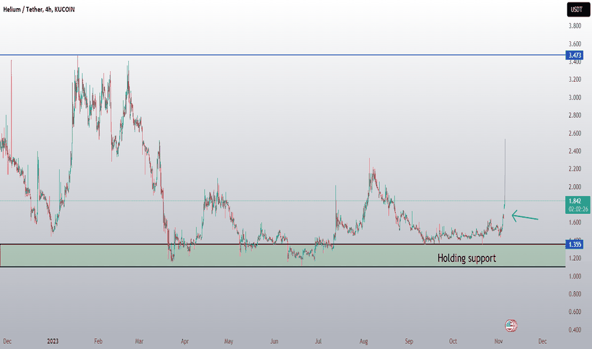Click the 2.200 price axis label
Image resolution: width=592 pixels, height=349 pixels.
point(575,169)
